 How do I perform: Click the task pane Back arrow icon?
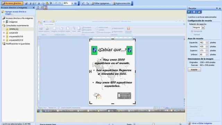point(189,12)
